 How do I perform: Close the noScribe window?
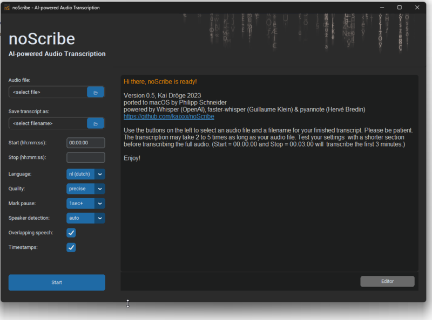pyautogui.click(x=417, y=8)
